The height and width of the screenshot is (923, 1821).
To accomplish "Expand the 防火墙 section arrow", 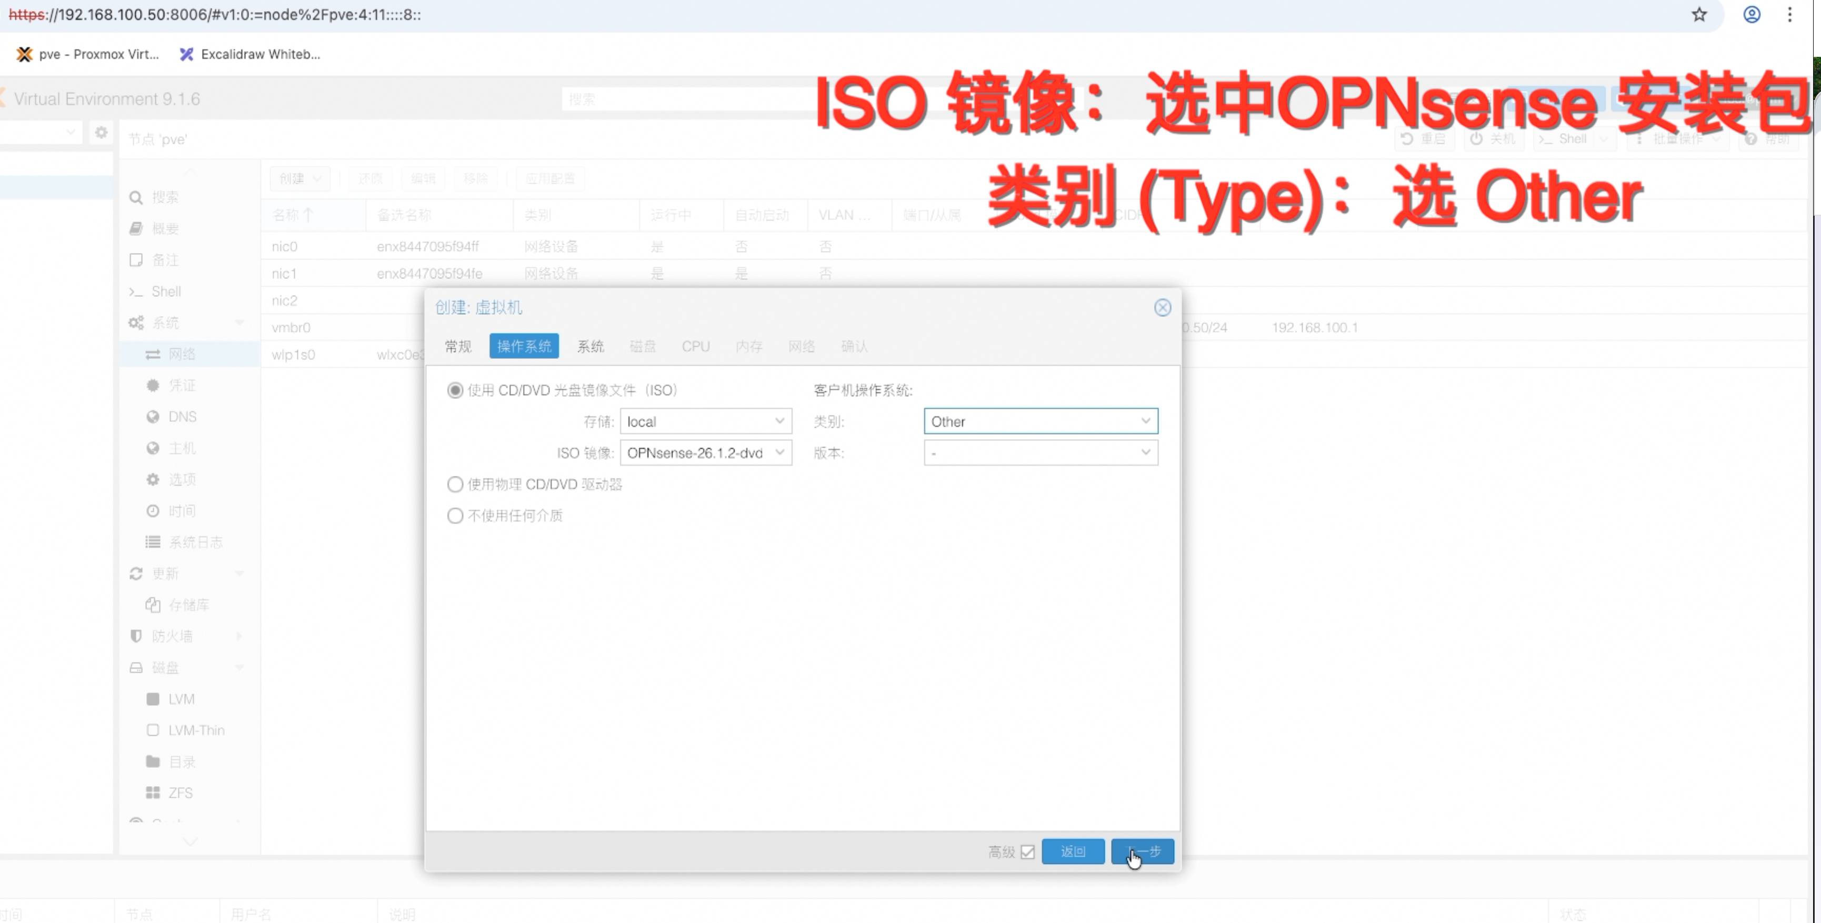I will [x=239, y=636].
